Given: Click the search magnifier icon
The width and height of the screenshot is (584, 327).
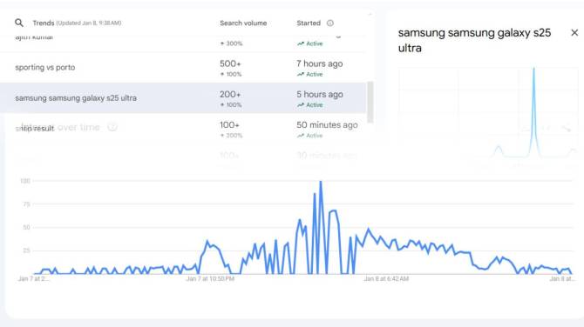Looking at the screenshot, I should [x=19, y=23].
